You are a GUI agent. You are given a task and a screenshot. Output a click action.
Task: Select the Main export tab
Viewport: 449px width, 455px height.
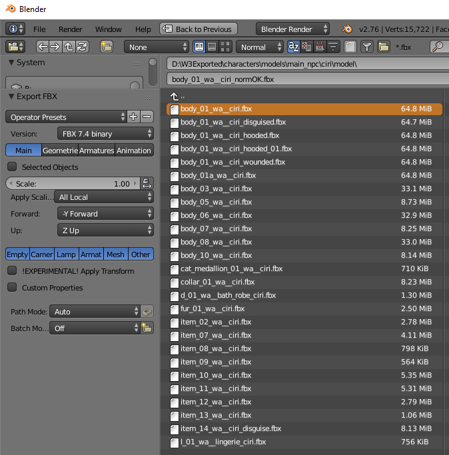23,151
